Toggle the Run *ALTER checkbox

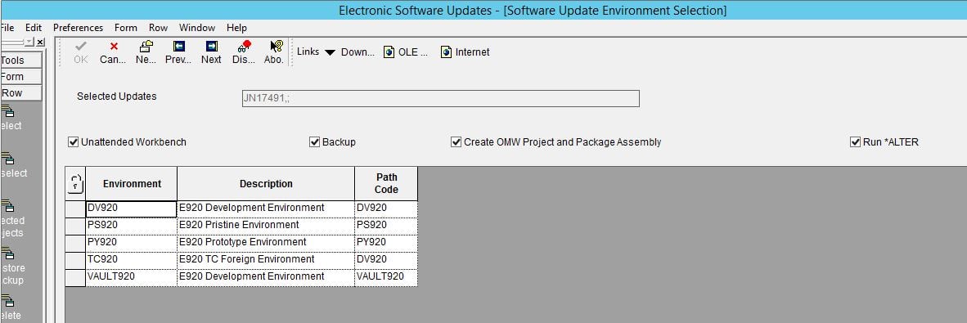click(856, 142)
